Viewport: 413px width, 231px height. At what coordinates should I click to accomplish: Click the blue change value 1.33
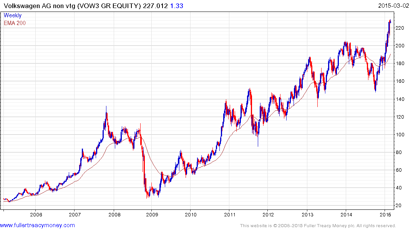177,6
